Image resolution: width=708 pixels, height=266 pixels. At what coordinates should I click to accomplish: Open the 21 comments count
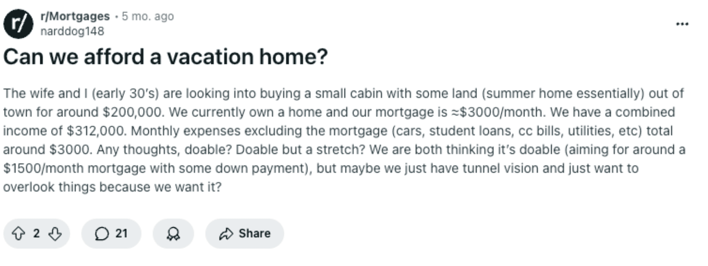point(121,234)
